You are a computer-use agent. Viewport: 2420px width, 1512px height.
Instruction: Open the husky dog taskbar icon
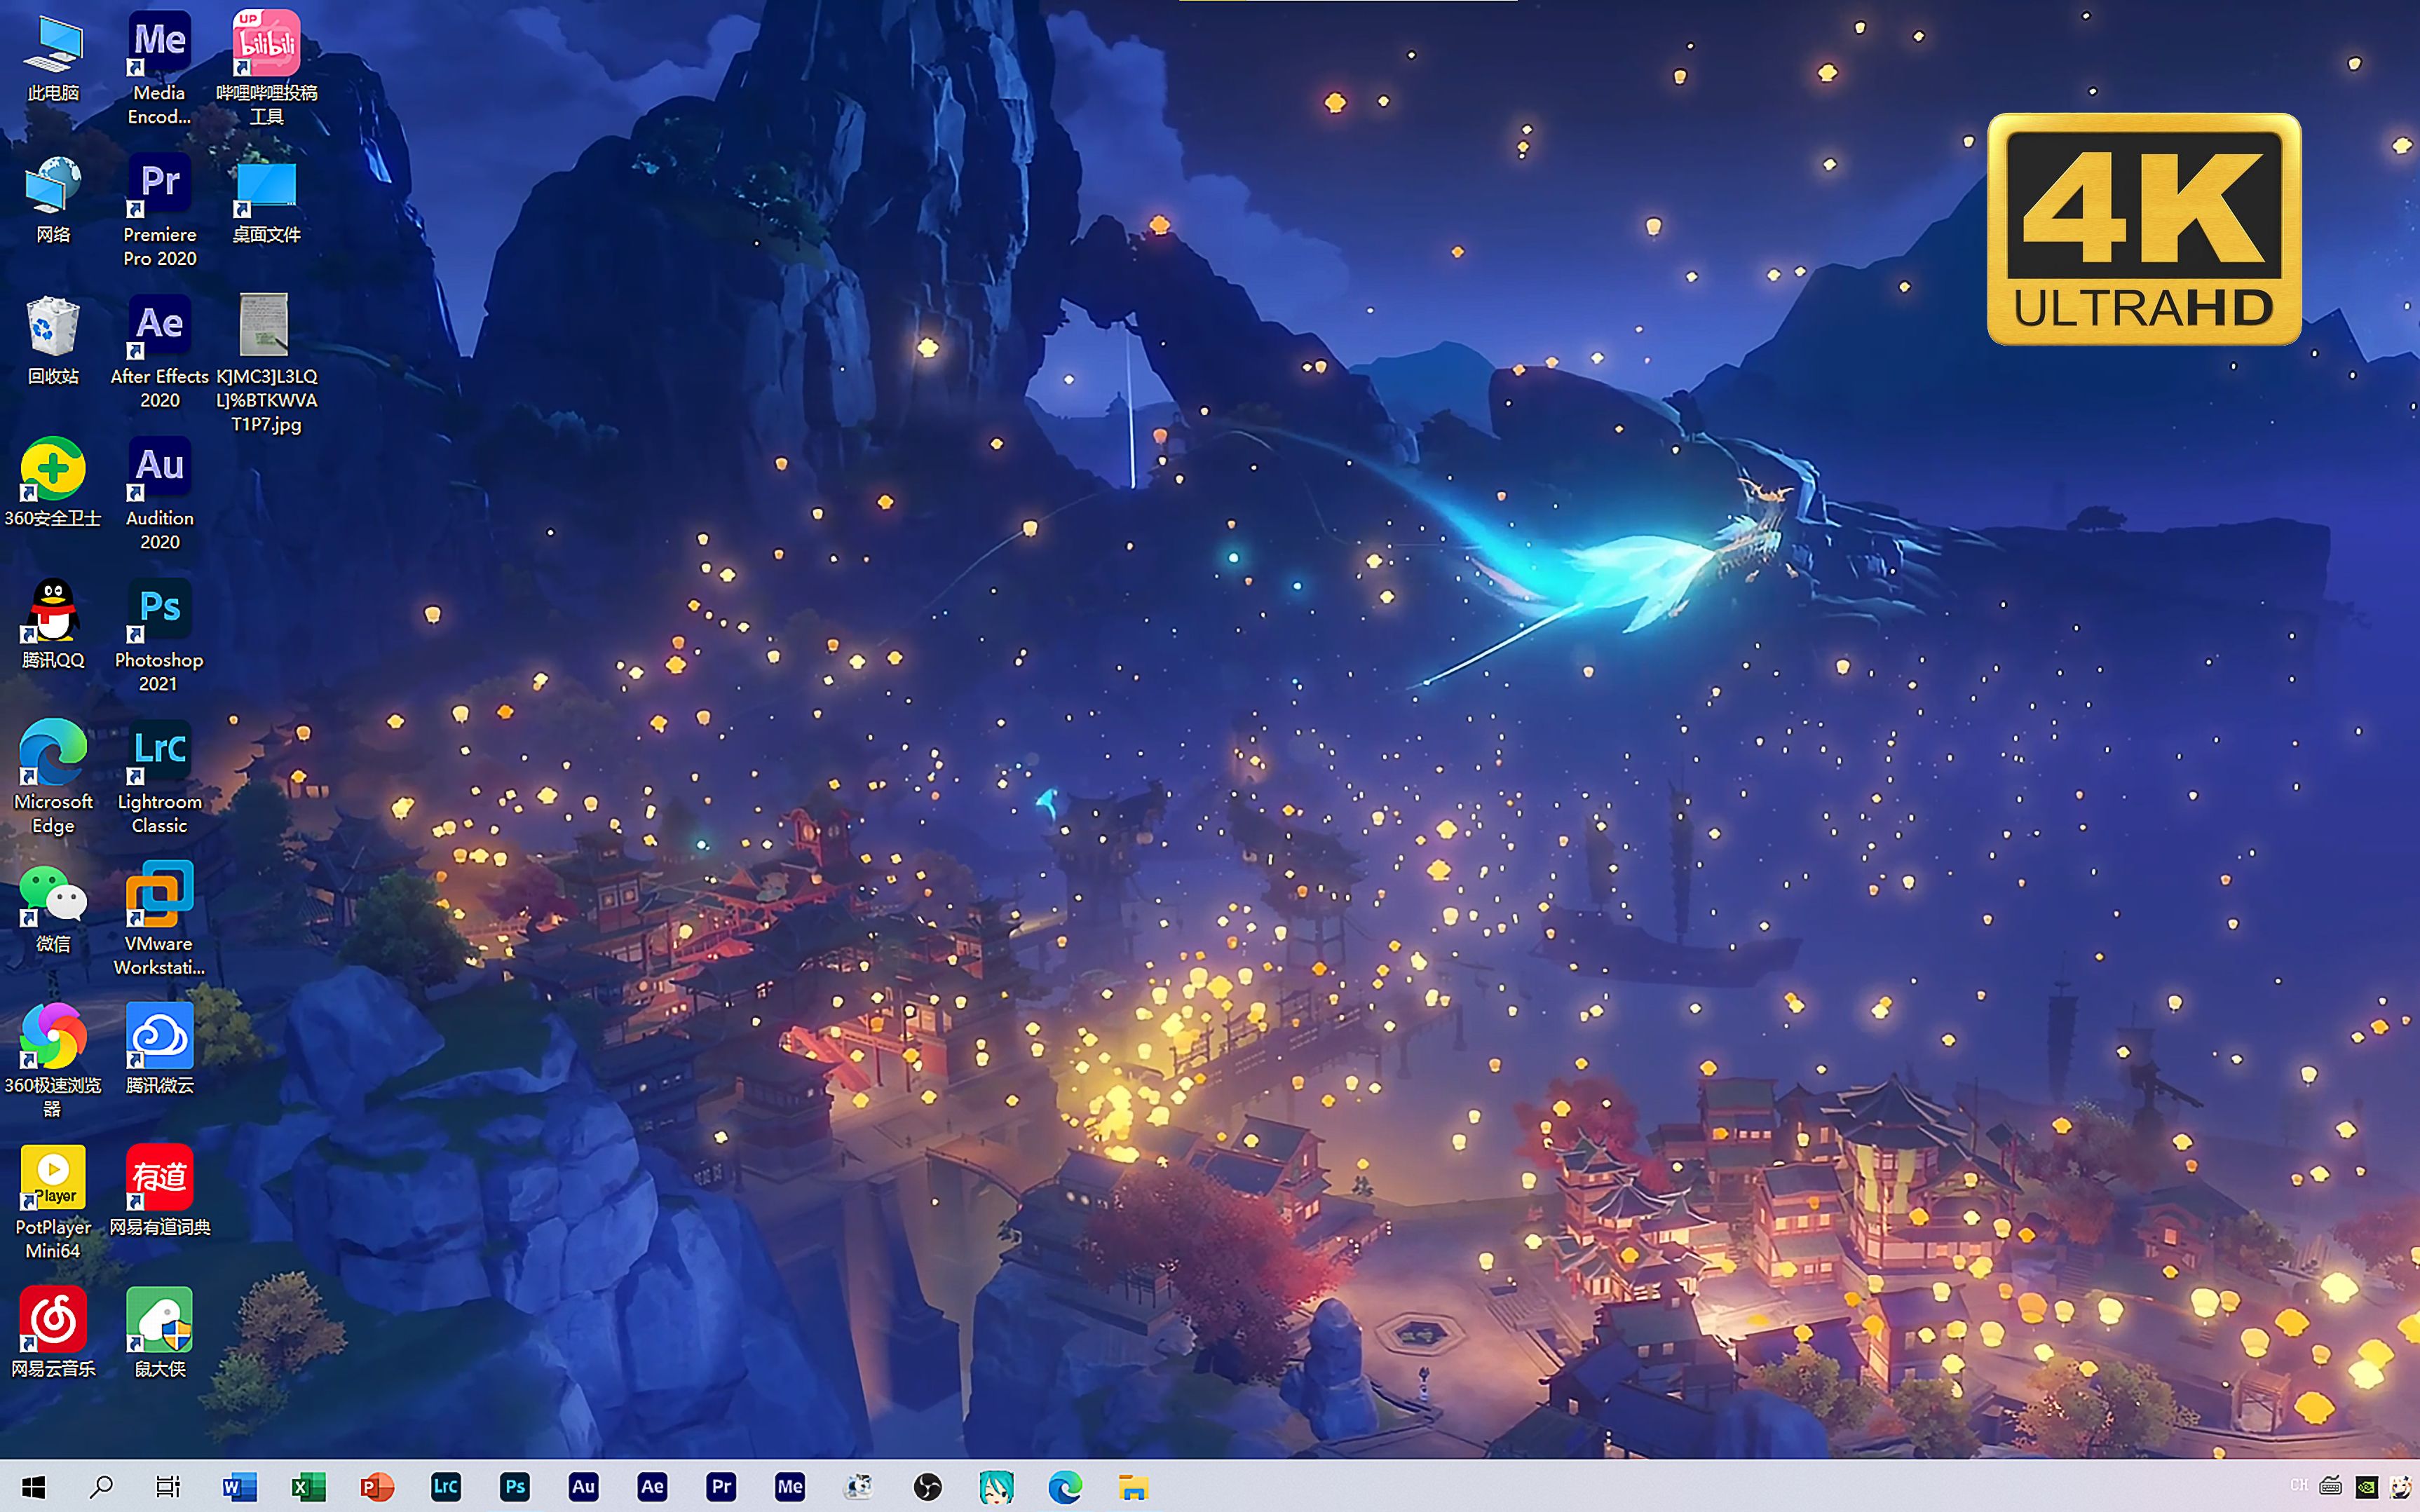859,1488
